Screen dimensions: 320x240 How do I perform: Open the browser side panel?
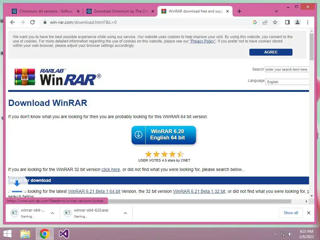click(x=287, y=22)
